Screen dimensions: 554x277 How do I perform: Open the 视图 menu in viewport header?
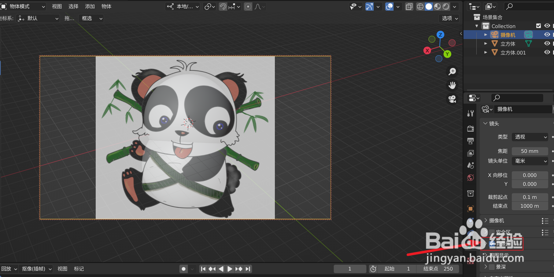(57, 6)
